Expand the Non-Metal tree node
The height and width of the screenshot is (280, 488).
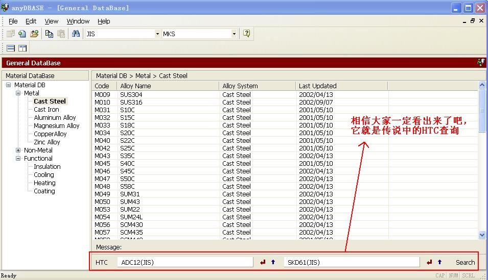(x=18, y=150)
